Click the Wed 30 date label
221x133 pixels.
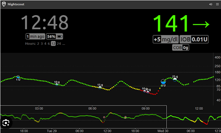(163, 131)
